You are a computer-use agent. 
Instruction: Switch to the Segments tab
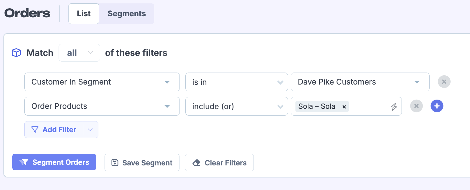pyautogui.click(x=126, y=14)
